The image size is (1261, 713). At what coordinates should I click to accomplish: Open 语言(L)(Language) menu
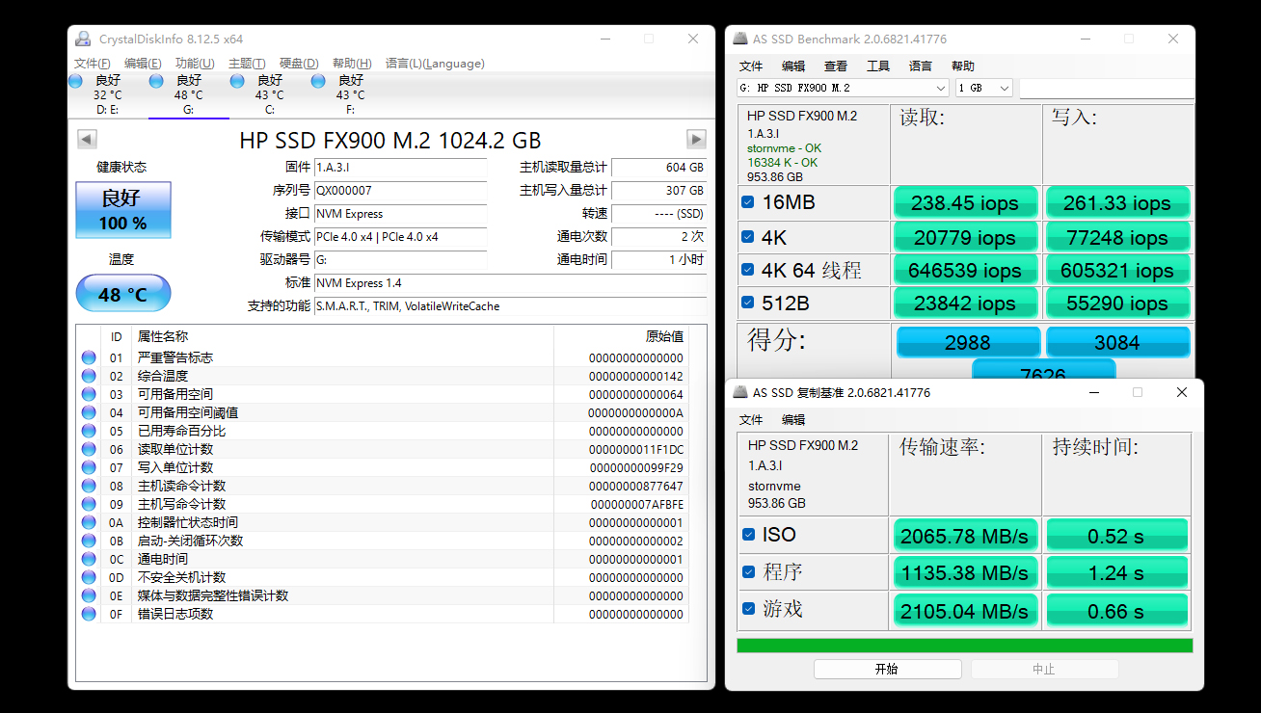pos(435,64)
